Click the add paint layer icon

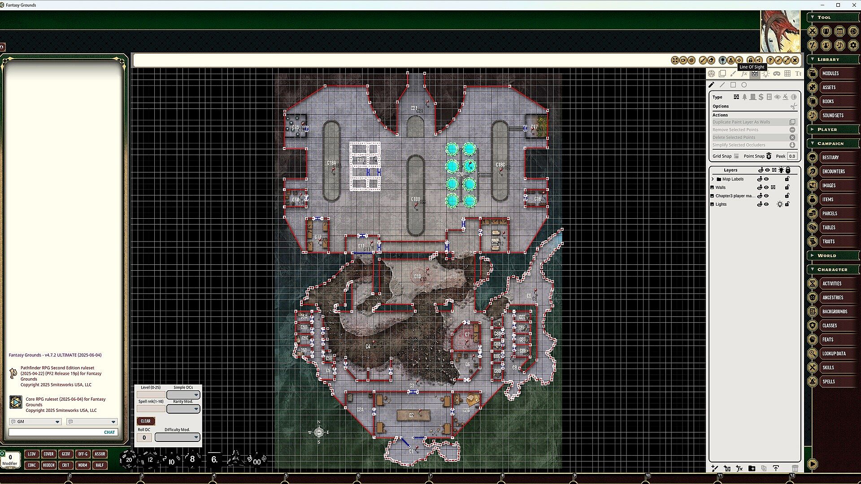tap(715, 468)
